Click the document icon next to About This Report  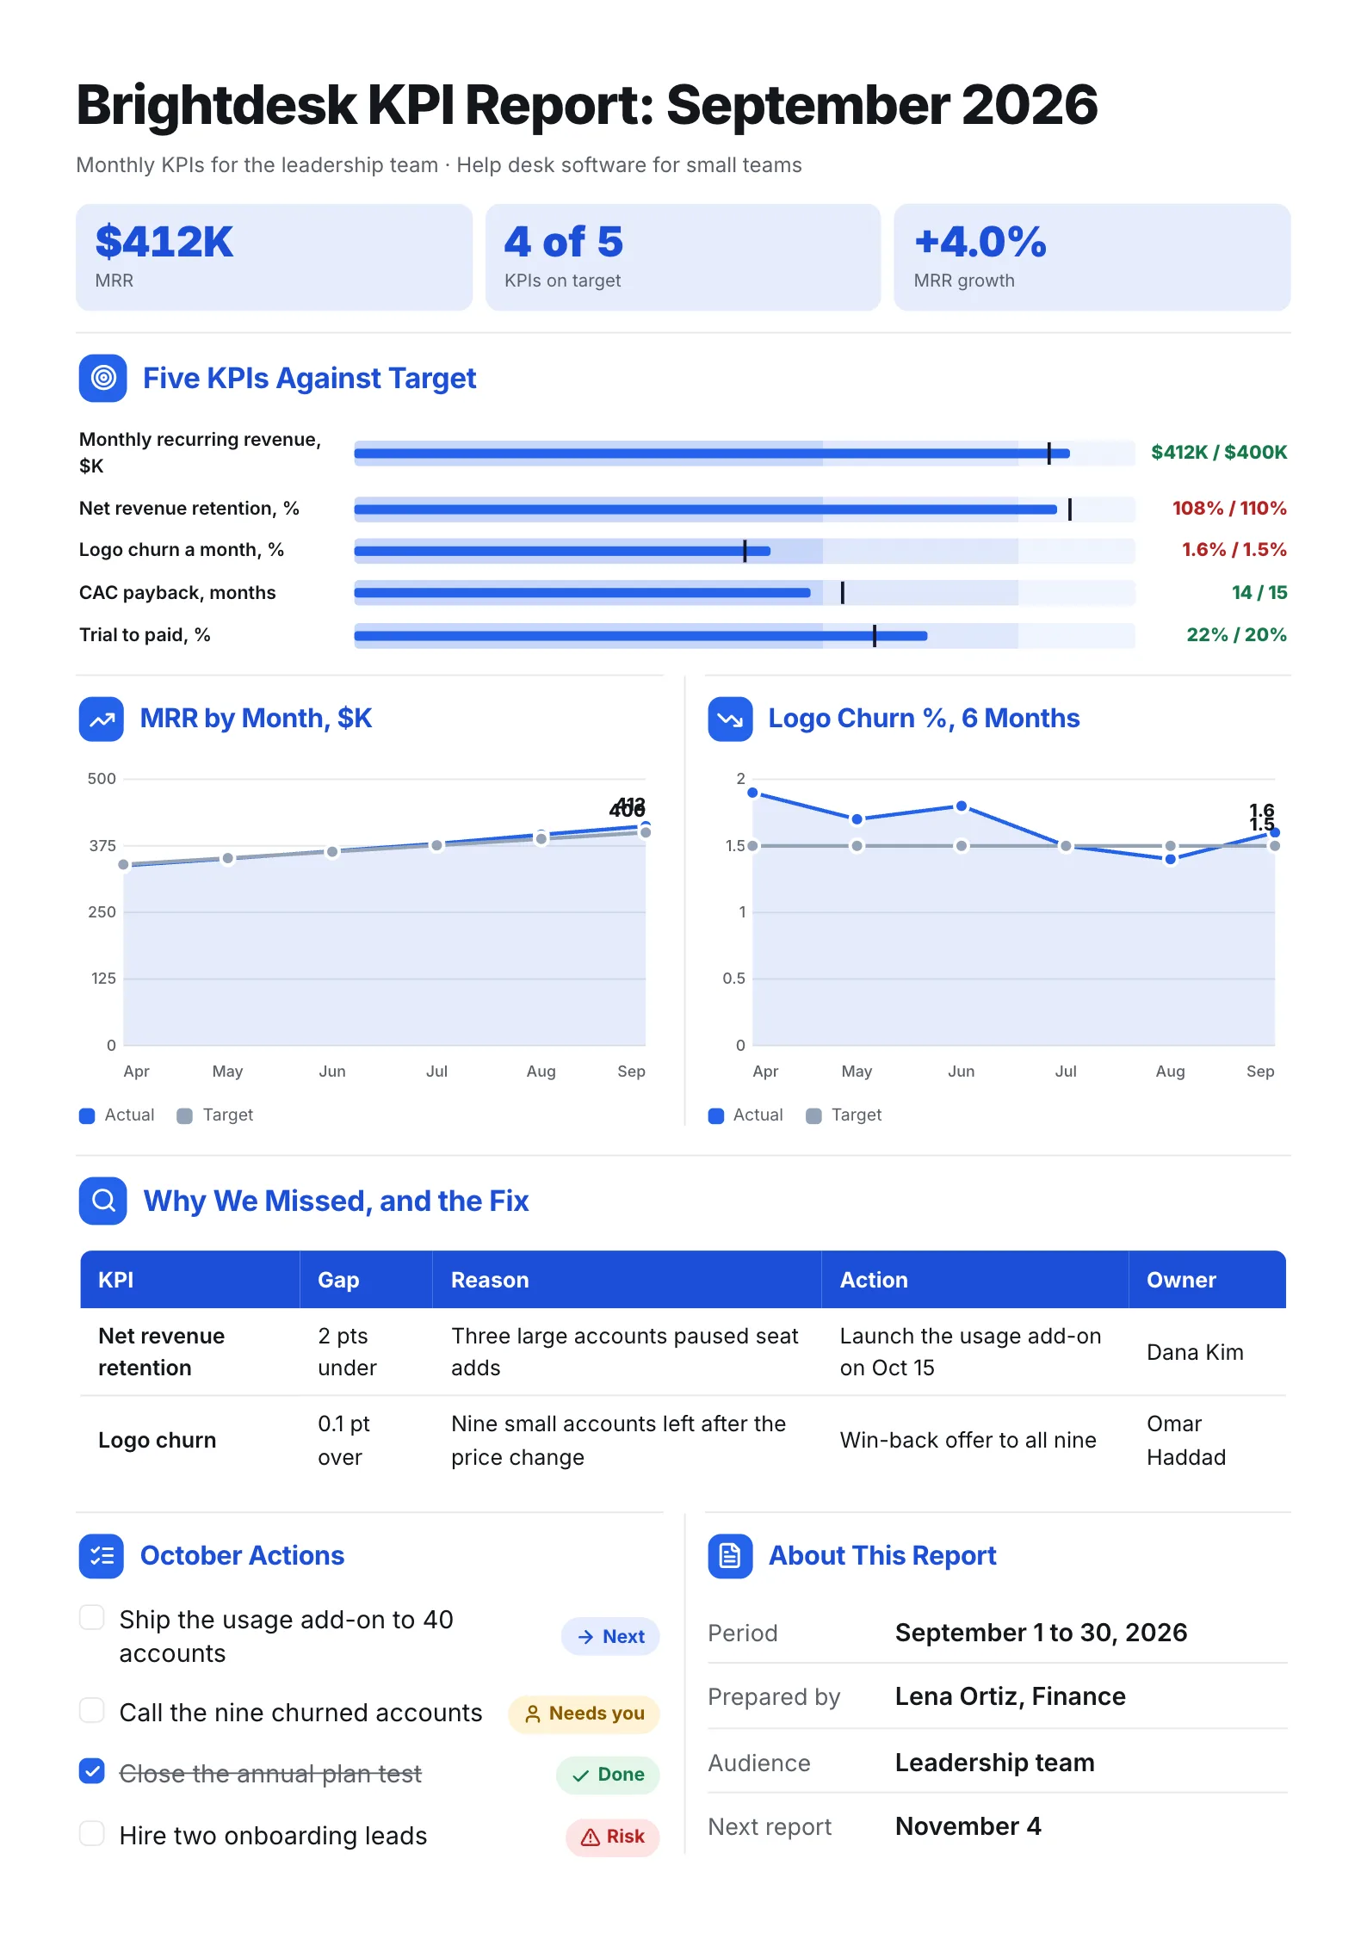coord(730,1556)
